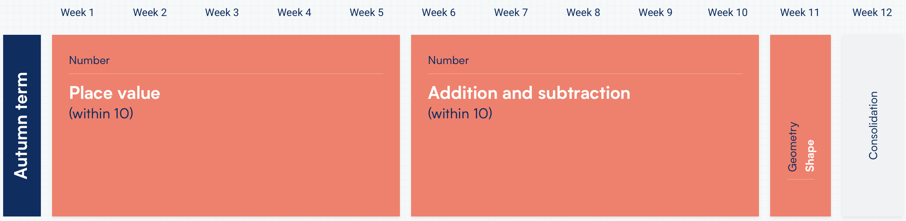Select the Week 9 column header
The image size is (906, 221).
655,13
